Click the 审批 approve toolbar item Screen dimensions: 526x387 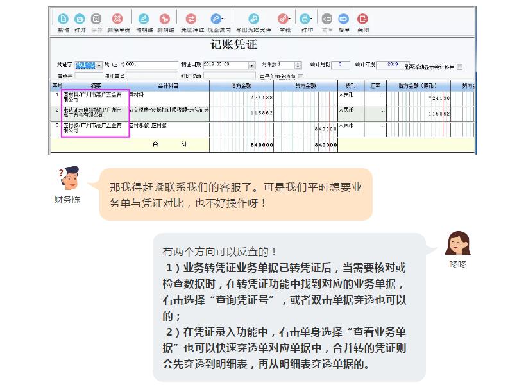point(283,19)
